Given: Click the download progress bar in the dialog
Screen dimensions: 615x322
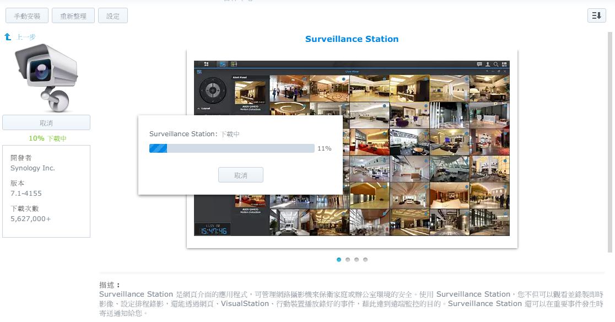Looking at the screenshot, I should [232, 148].
